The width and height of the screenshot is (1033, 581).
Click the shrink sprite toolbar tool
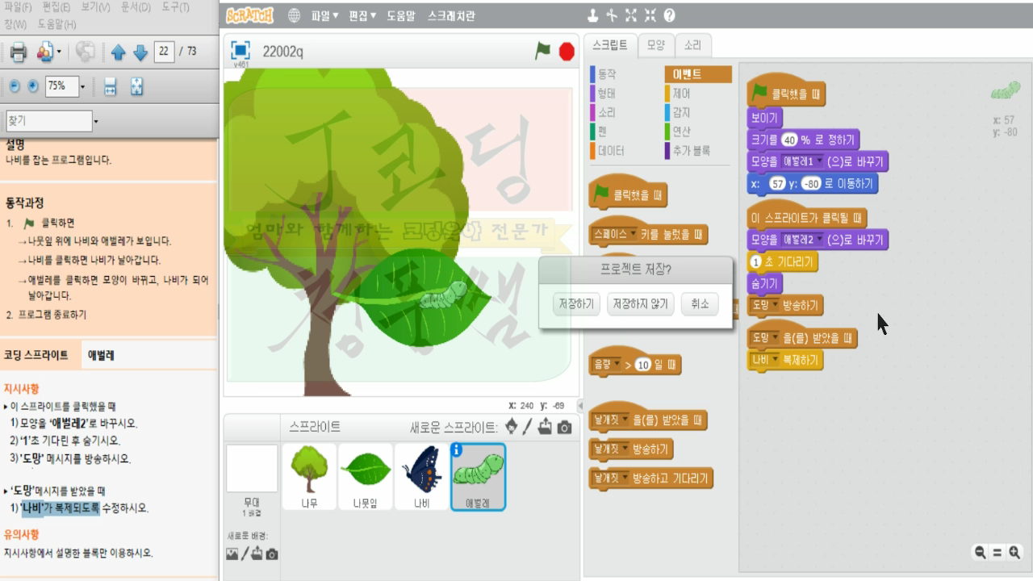(650, 14)
